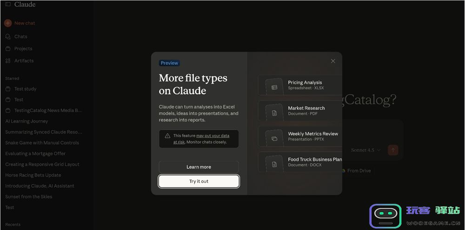Open the starred Test study project
The image size is (465, 230).
pyautogui.click(x=25, y=89)
